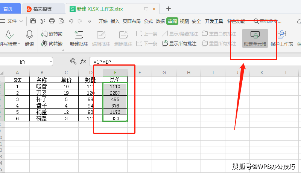Click the select-all corner of the grid
The width and height of the screenshot is (301, 173).
coord(2,73)
